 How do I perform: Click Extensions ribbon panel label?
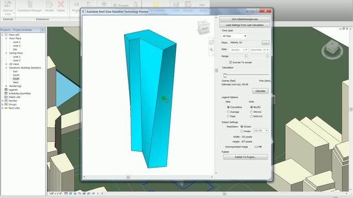[x=42, y=19]
